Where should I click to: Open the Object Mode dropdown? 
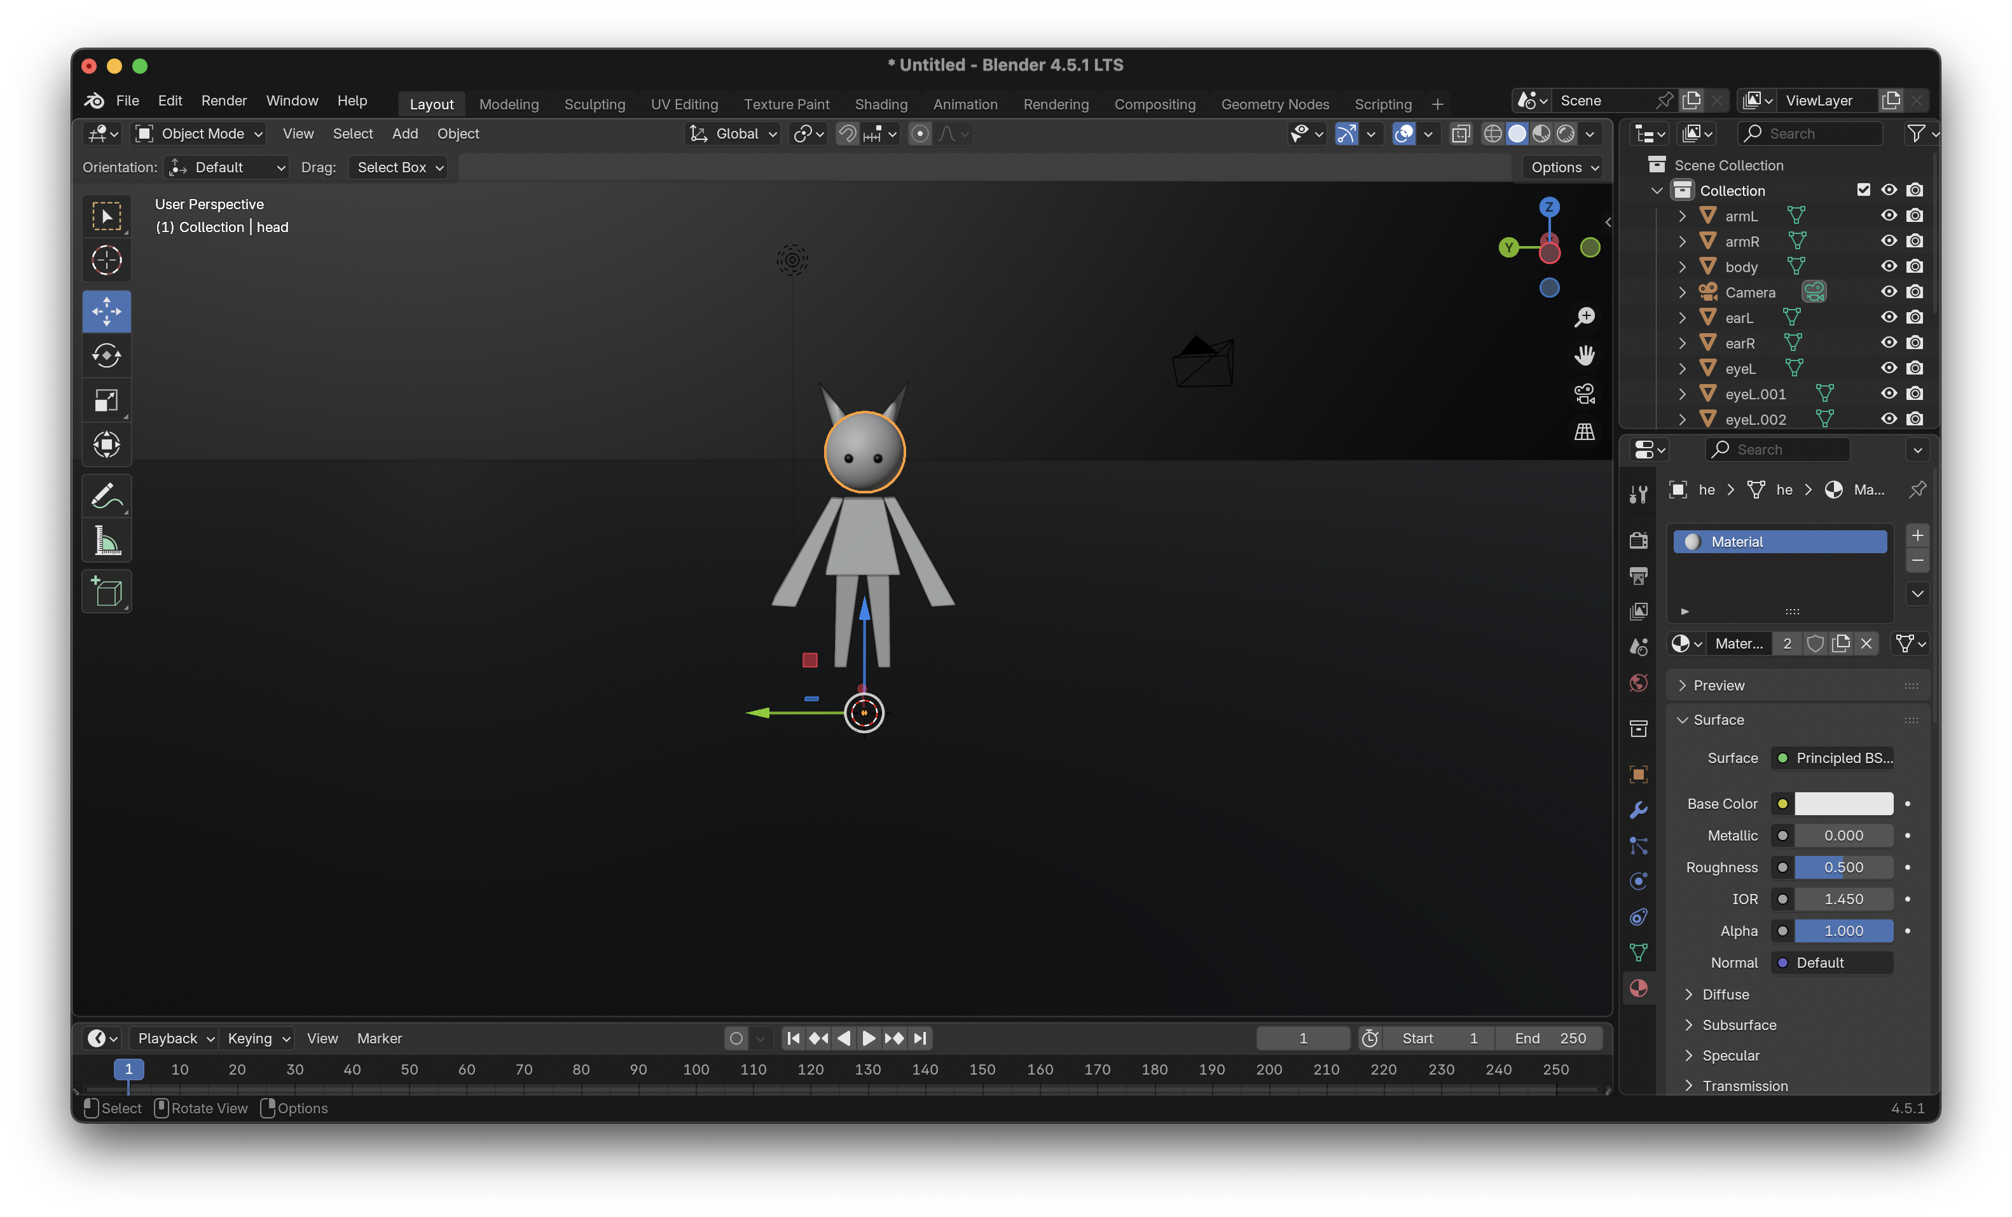point(200,134)
